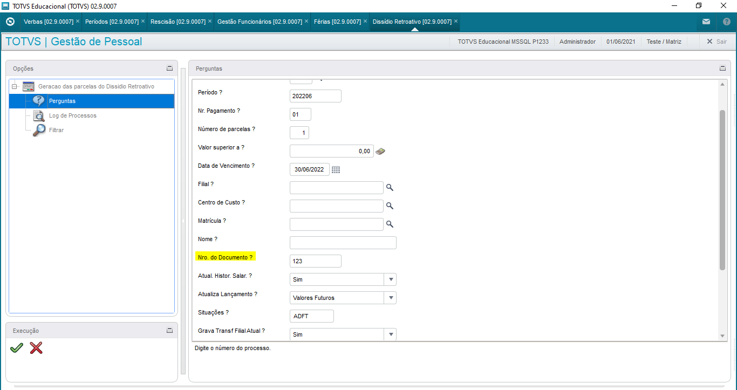737x390 pixels.
Task: Click the splitter collapse handle between panels
Action: tap(183, 221)
